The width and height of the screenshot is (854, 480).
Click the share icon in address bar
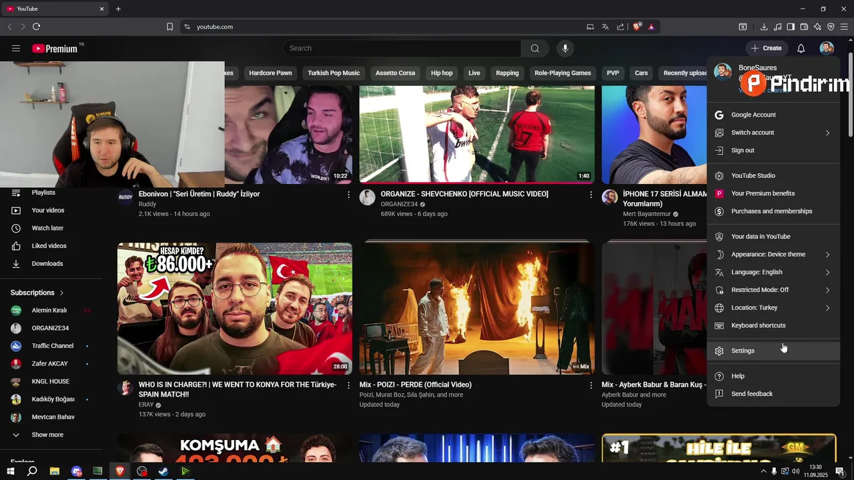point(620,27)
